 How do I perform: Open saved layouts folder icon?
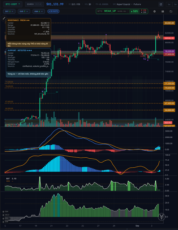coord(171,11)
